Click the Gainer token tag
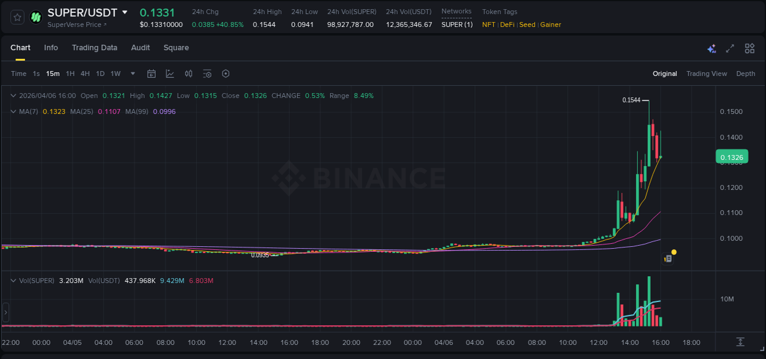The image size is (766, 359). [x=550, y=25]
